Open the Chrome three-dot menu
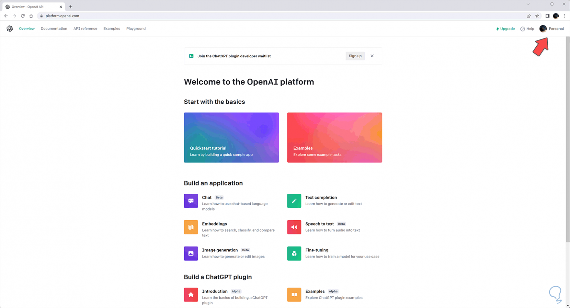Viewport: 570px width, 308px height. [564, 16]
